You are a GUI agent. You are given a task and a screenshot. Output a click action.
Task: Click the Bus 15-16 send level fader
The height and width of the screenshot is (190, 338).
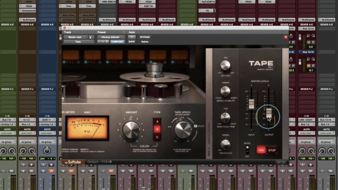(300, 62)
